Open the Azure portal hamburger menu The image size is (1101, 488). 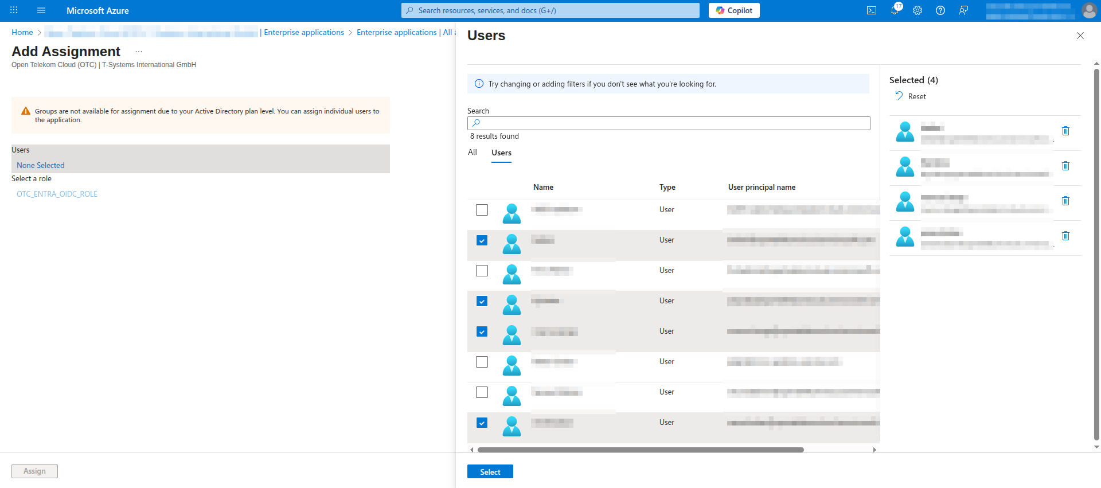coord(41,10)
